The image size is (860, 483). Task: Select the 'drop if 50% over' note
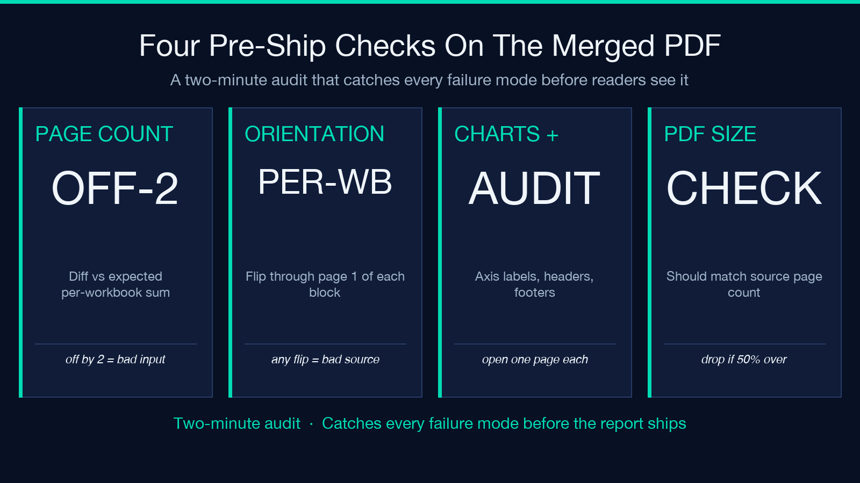pyautogui.click(x=744, y=360)
